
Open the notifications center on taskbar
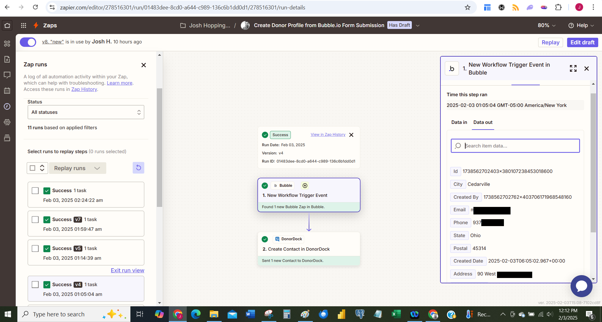click(589, 314)
